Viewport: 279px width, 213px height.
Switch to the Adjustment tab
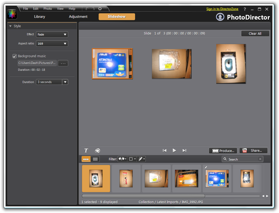point(78,17)
